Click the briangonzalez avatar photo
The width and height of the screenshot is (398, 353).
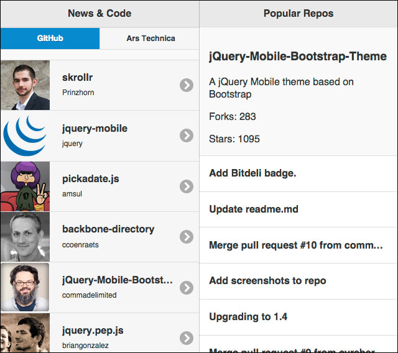click(x=25, y=332)
